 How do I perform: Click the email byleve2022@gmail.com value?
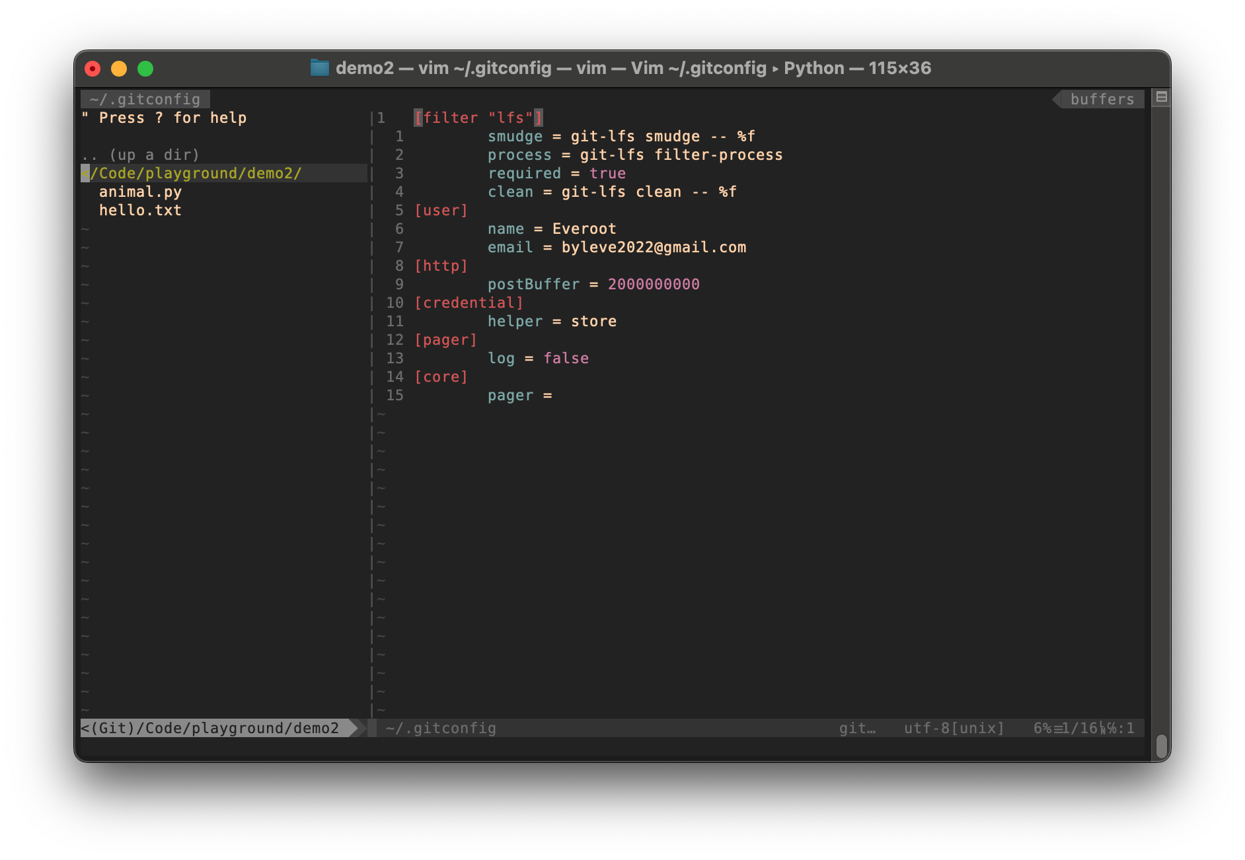654,247
